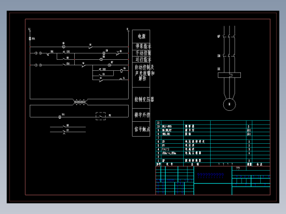Image resolution: width=286 pixels, height=214 pixels.
Task: Select the 信号触点 legend cell
Action: (141, 129)
